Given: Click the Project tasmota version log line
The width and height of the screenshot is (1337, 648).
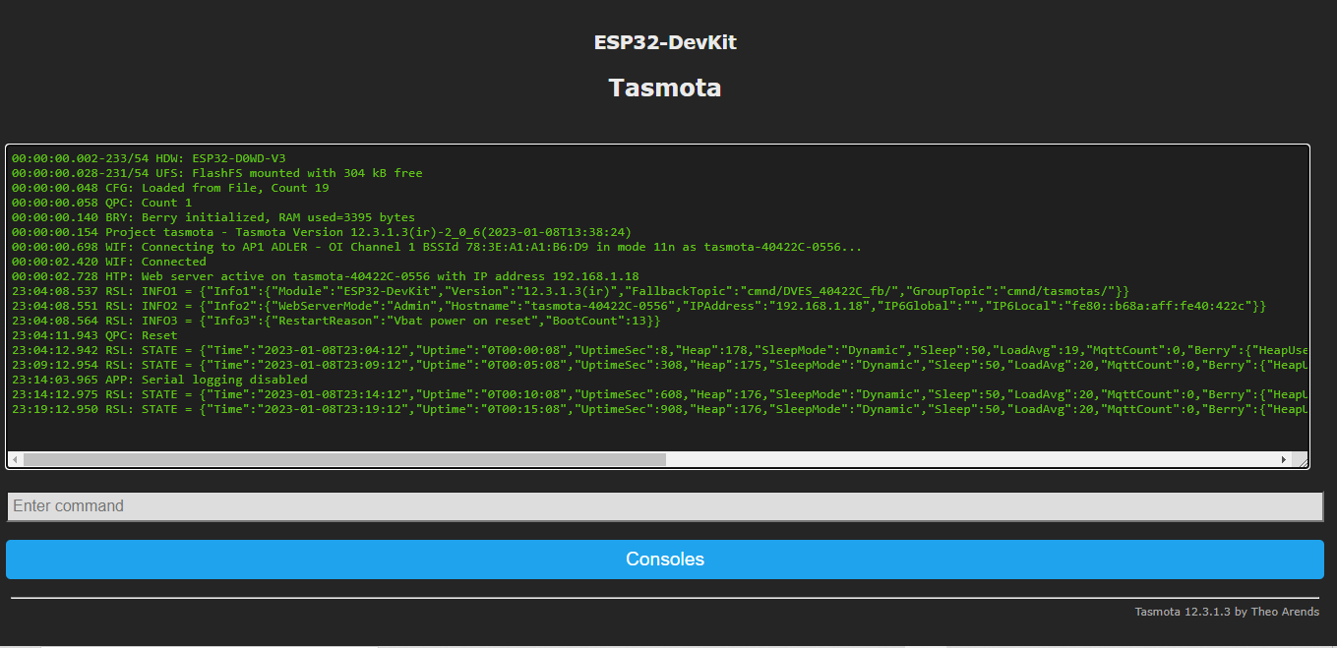Looking at the screenshot, I should [x=321, y=232].
